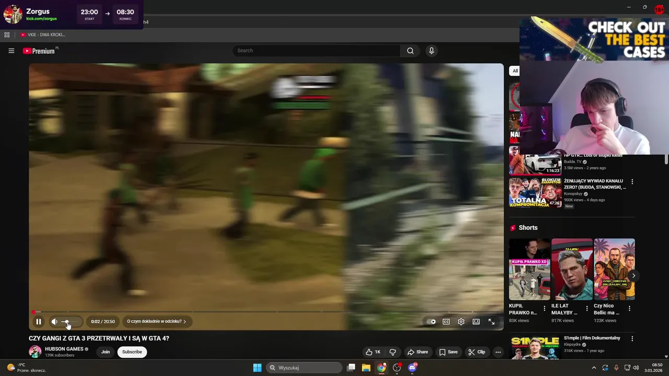
Task: Switch to Google Chrome in the taskbar
Action: coord(382,368)
